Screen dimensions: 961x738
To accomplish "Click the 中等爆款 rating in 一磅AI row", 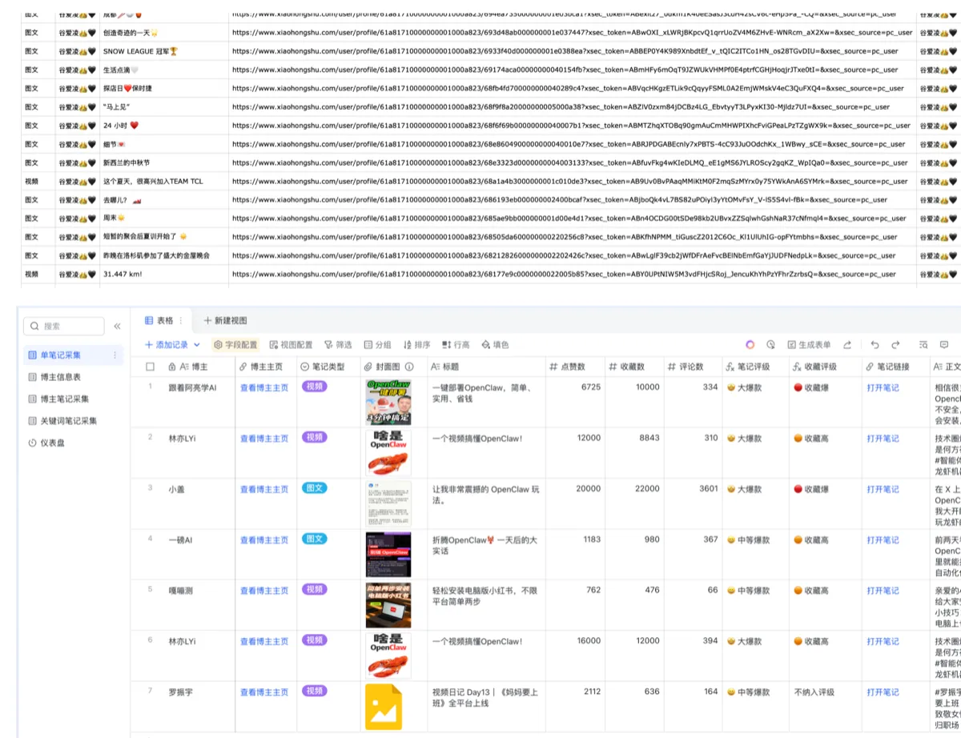I will [x=748, y=540].
